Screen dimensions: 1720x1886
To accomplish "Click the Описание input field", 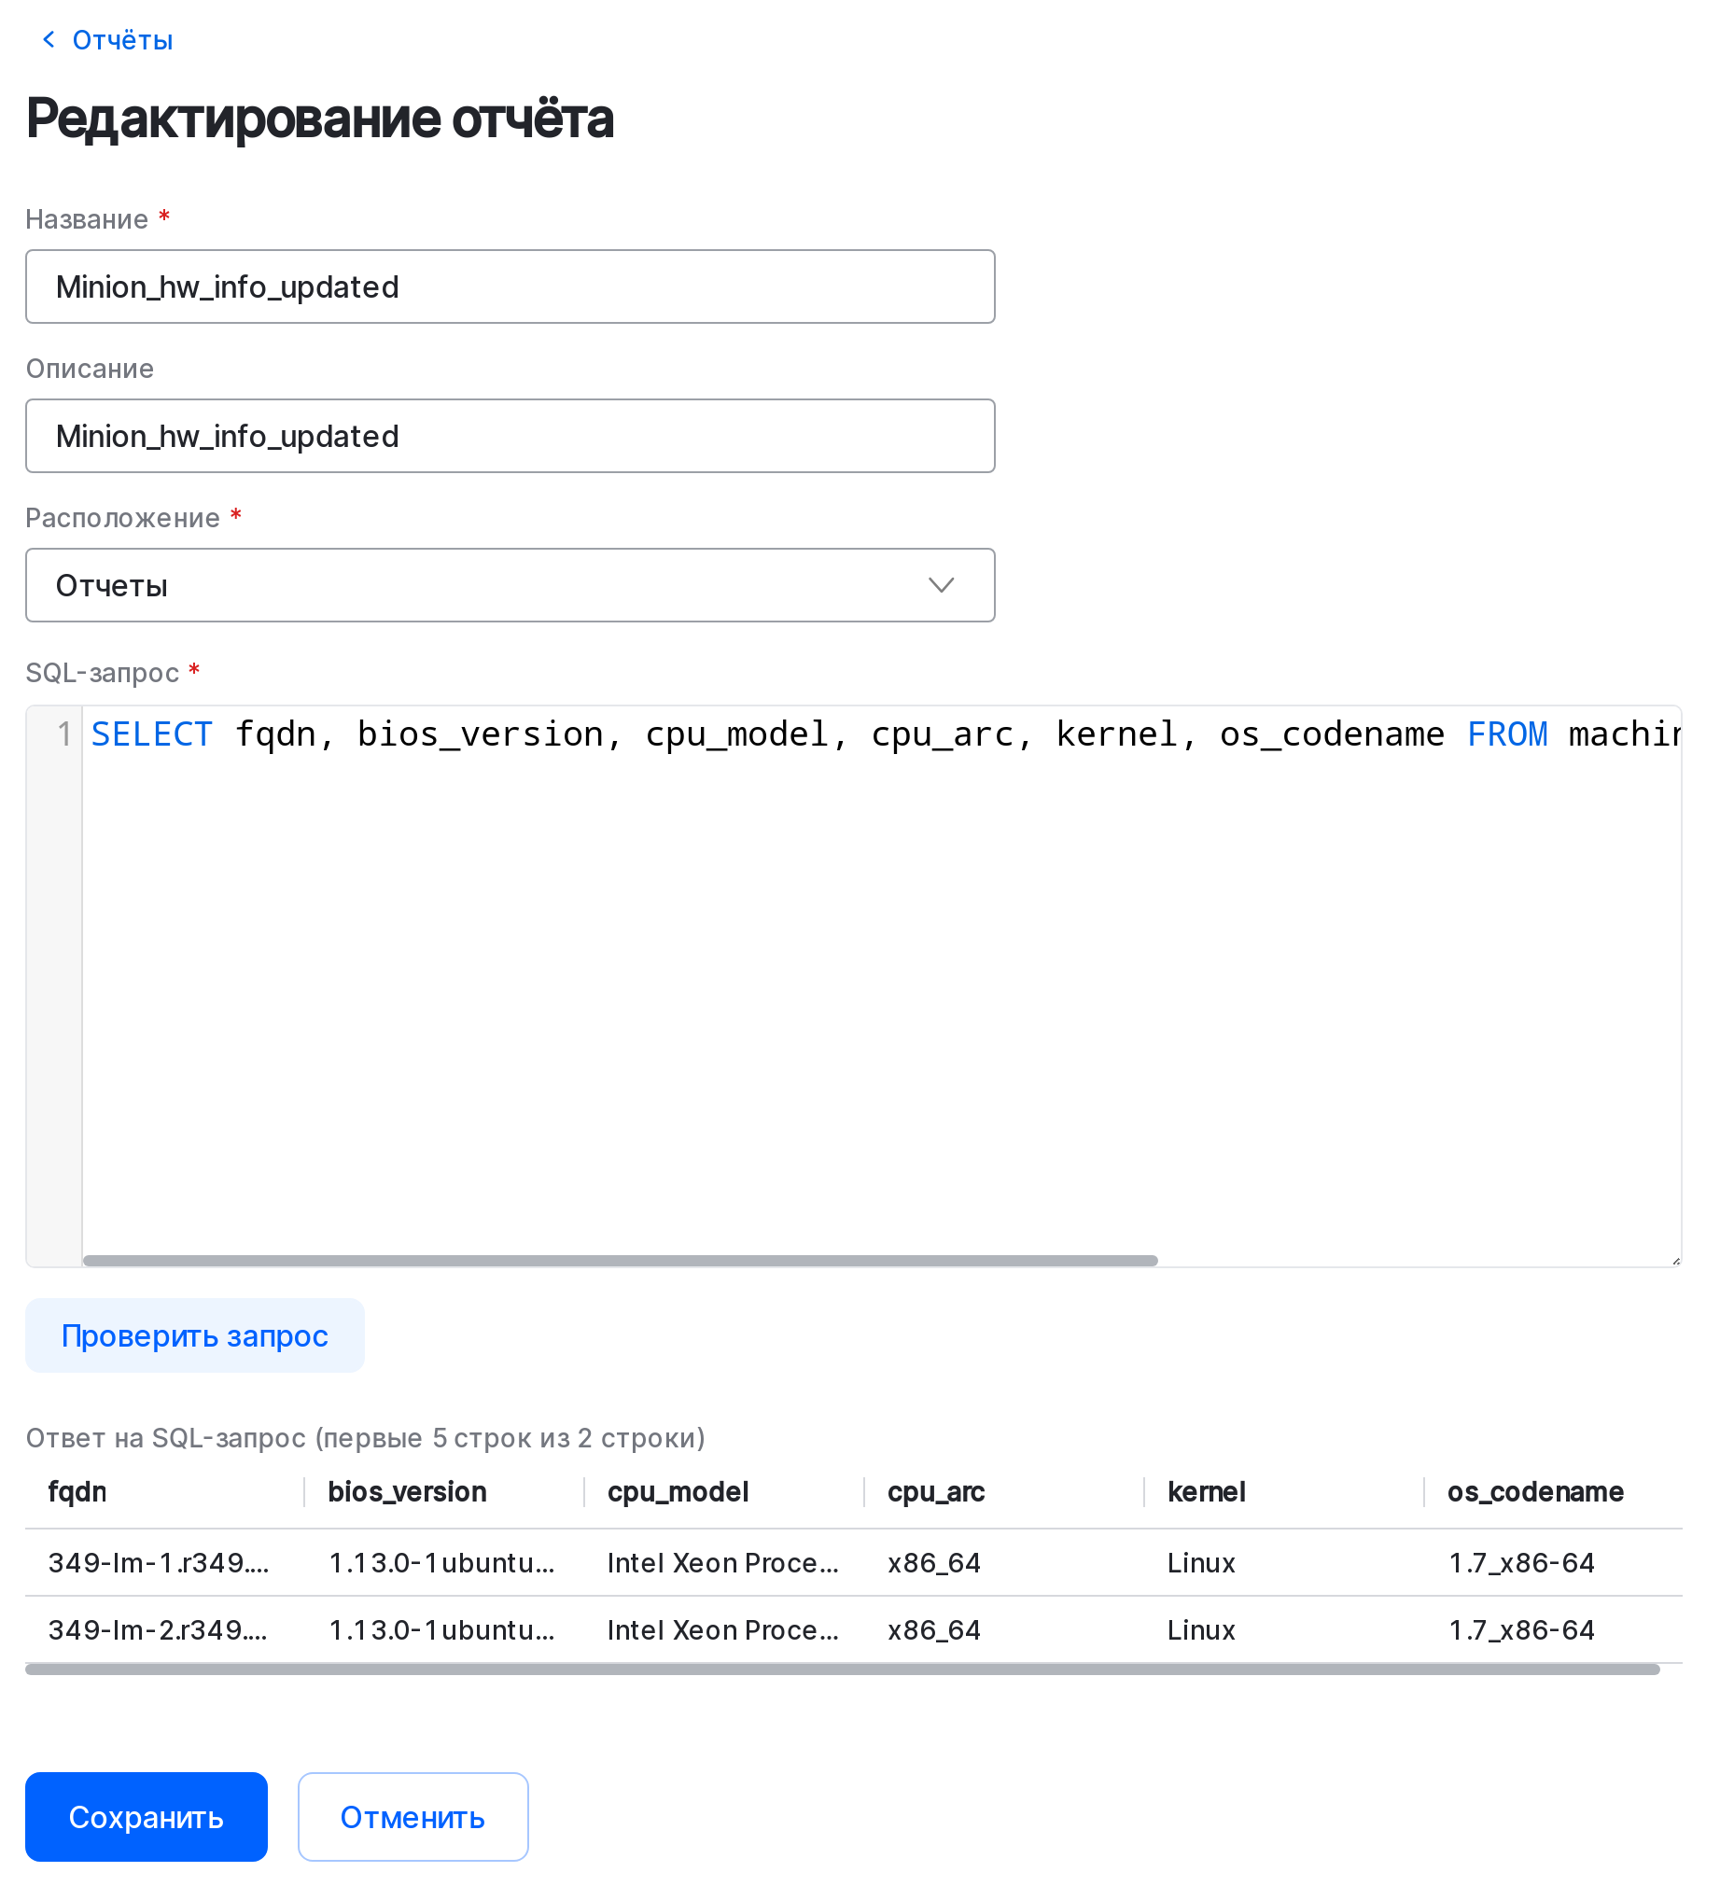I will click(509, 436).
